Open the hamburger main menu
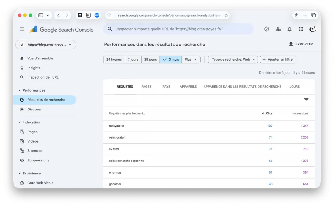 click(x=22, y=29)
